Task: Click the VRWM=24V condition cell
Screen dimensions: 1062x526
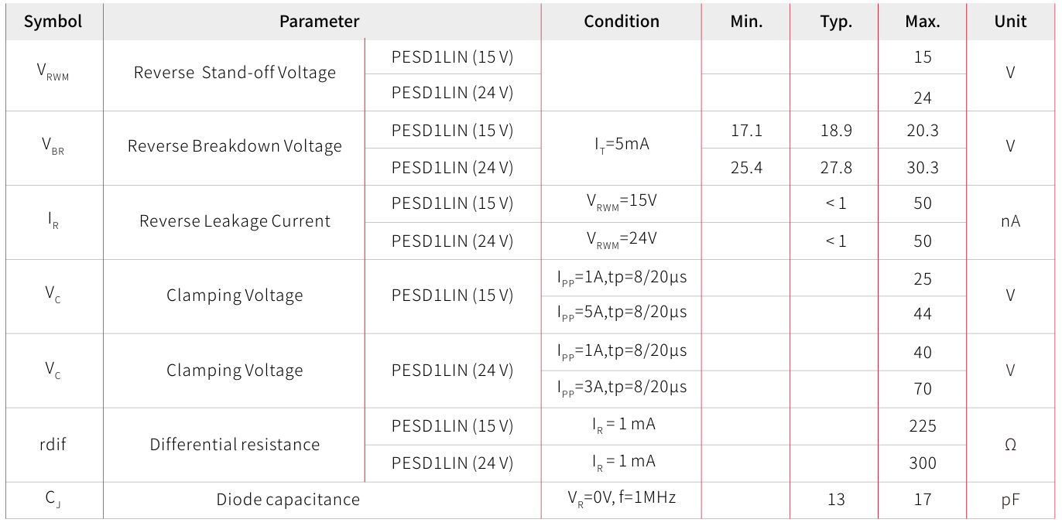Action: [622, 239]
